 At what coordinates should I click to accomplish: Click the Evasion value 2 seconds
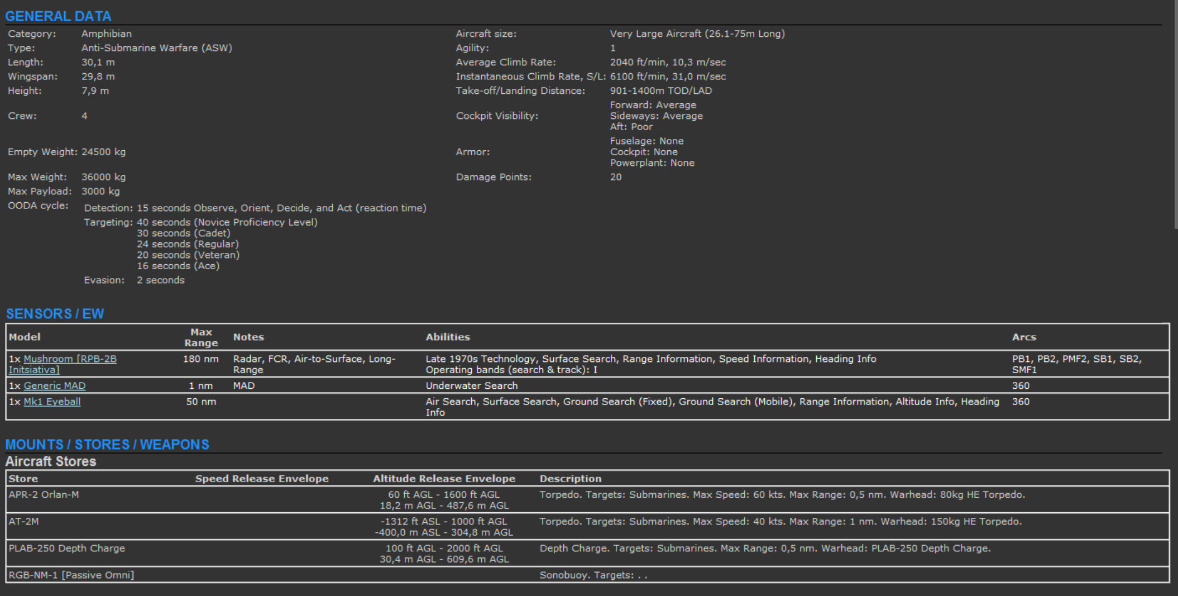[x=161, y=280]
